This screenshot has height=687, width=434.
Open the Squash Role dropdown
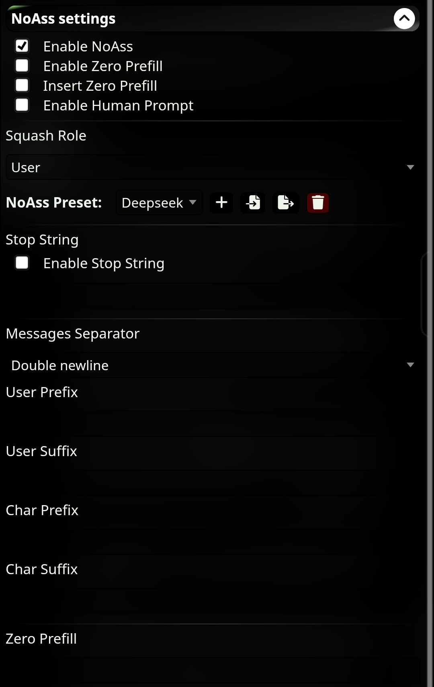pos(211,167)
